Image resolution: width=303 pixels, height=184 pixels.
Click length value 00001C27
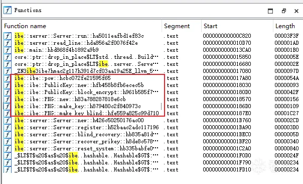click(286, 113)
